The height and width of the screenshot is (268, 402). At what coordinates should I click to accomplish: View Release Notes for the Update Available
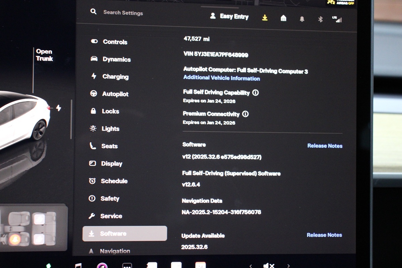324,235
